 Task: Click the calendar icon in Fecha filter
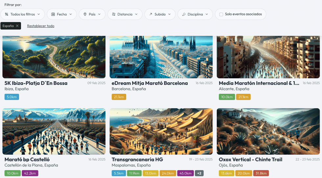pyautogui.click(x=53, y=14)
